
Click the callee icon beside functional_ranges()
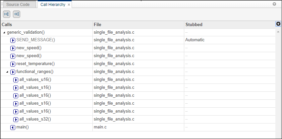(x=13, y=72)
